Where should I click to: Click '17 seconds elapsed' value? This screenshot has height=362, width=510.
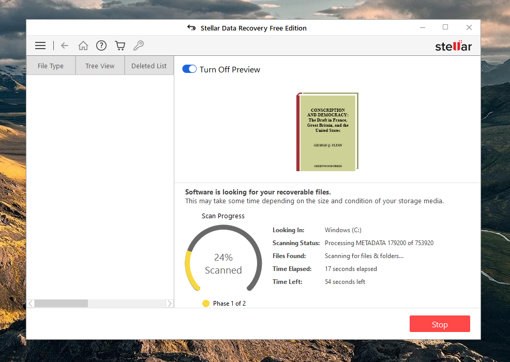pos(351,269)
